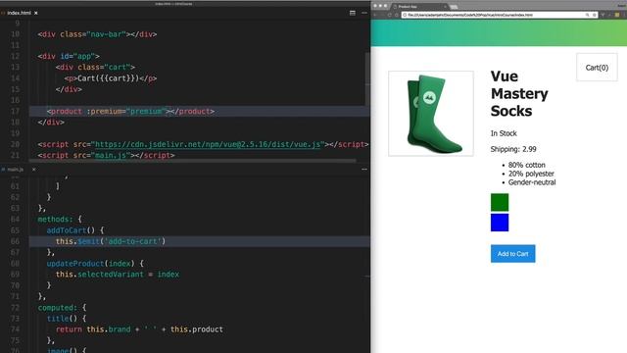This screenshot has height=353, width=627.
Task: Click the 'In Stock' text
Action: (x=504, y=133)
